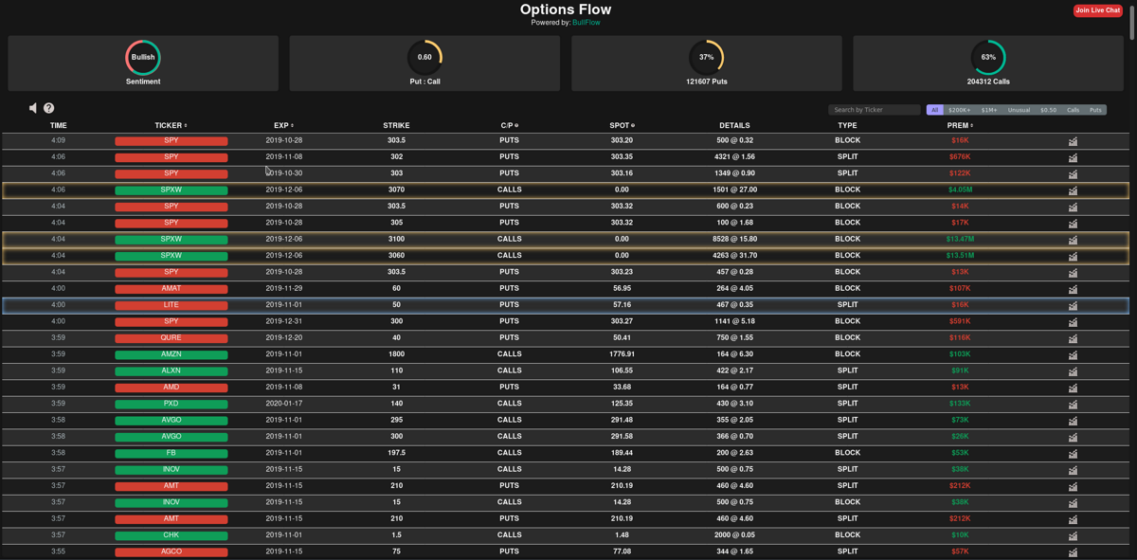Open chart icon for SPY $122K row
The height and width of the screenshot is (560, 1137).
click(1073, 174)
